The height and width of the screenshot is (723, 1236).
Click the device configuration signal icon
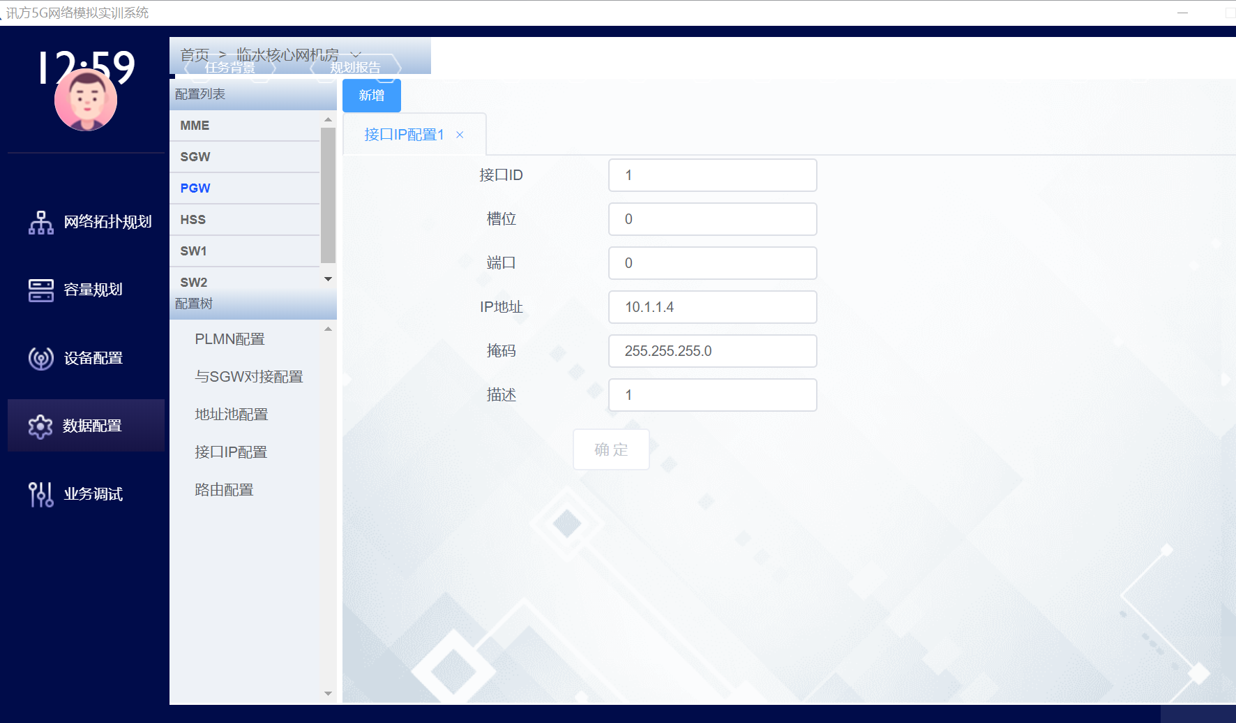41,359
